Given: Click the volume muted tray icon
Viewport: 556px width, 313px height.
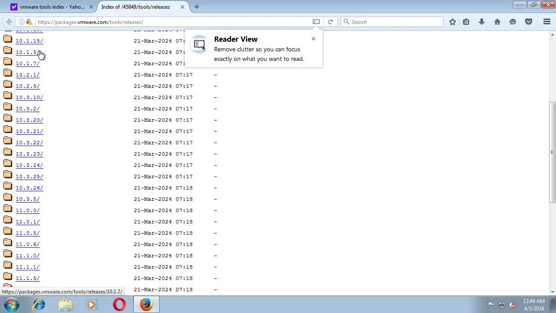Looking at the screenshot, I should coord(512,305).
